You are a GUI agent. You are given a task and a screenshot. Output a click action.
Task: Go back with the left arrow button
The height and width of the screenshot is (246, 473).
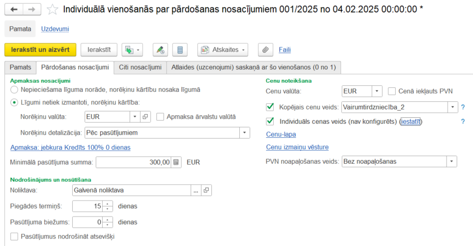[14, 9]
